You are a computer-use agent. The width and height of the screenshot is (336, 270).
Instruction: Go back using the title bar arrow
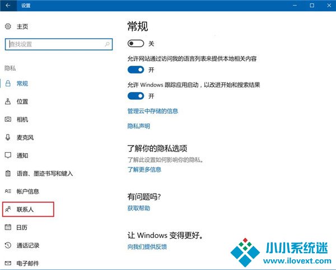[x=8, y=6]
